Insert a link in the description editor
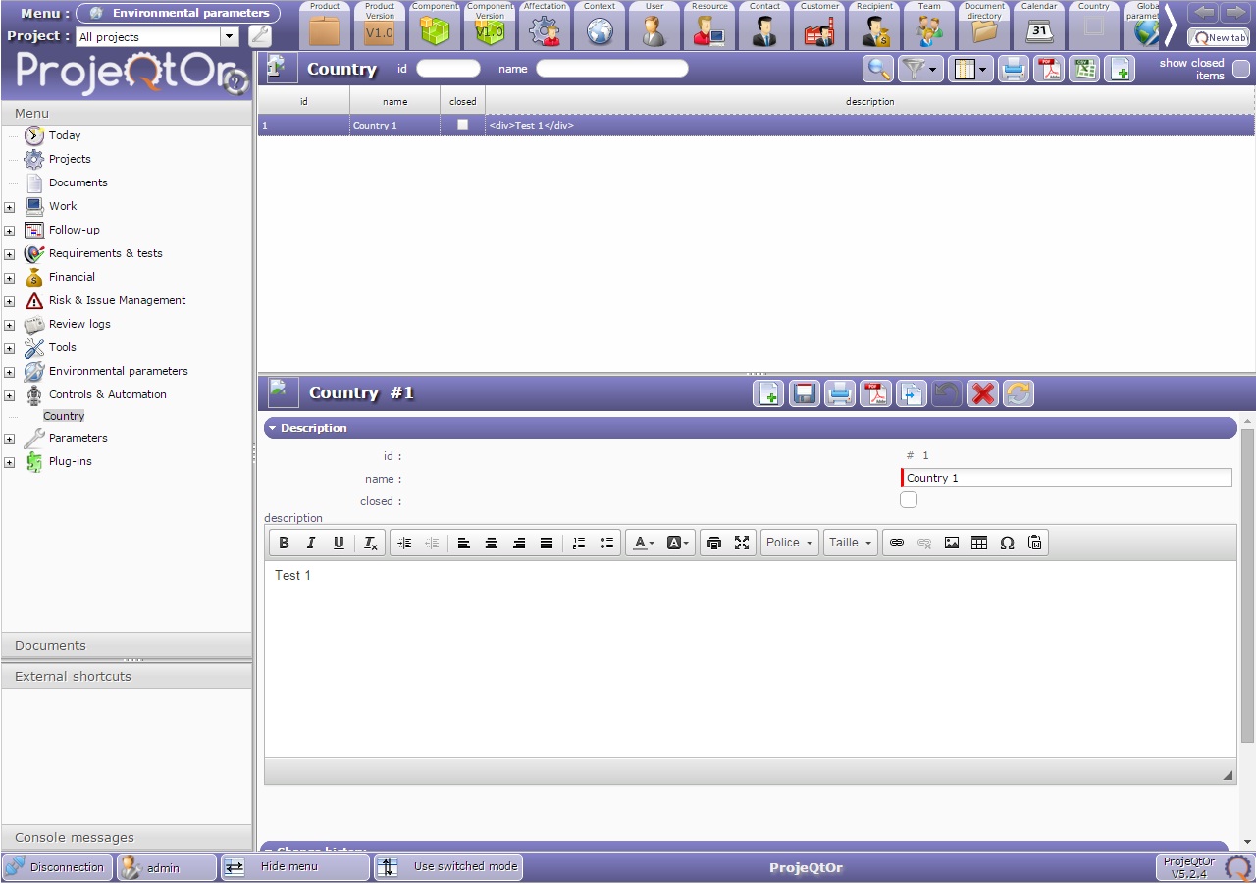 (x=896, y=543)
